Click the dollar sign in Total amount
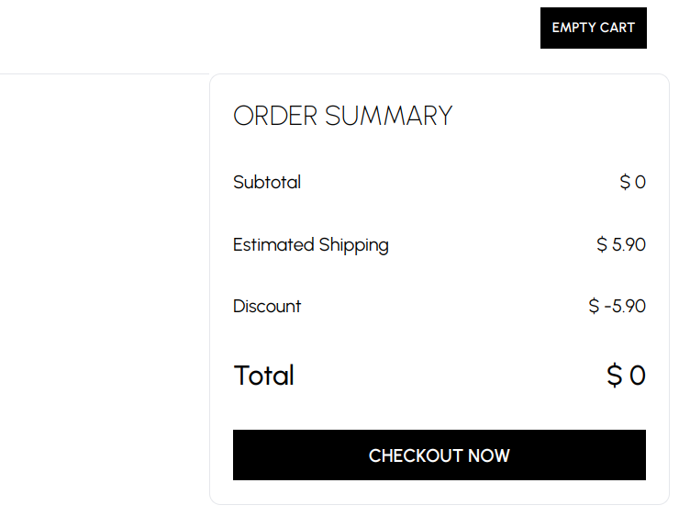The width and height of the screenshot is (690, 528). coord(615,376)
